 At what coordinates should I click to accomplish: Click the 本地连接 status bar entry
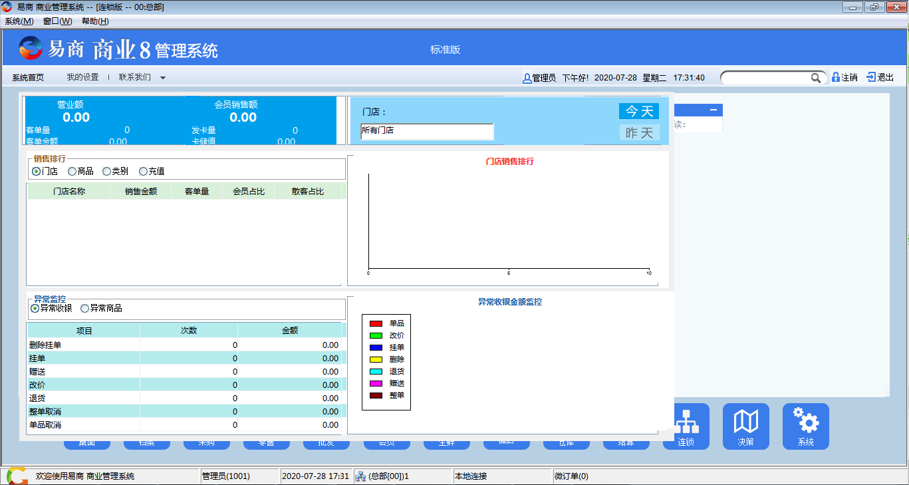click(503, 476)
